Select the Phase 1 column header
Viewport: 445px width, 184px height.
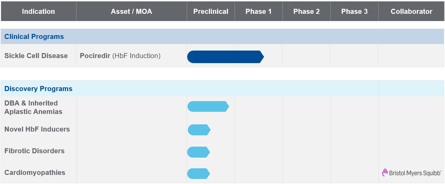click(x=258, y=12)
